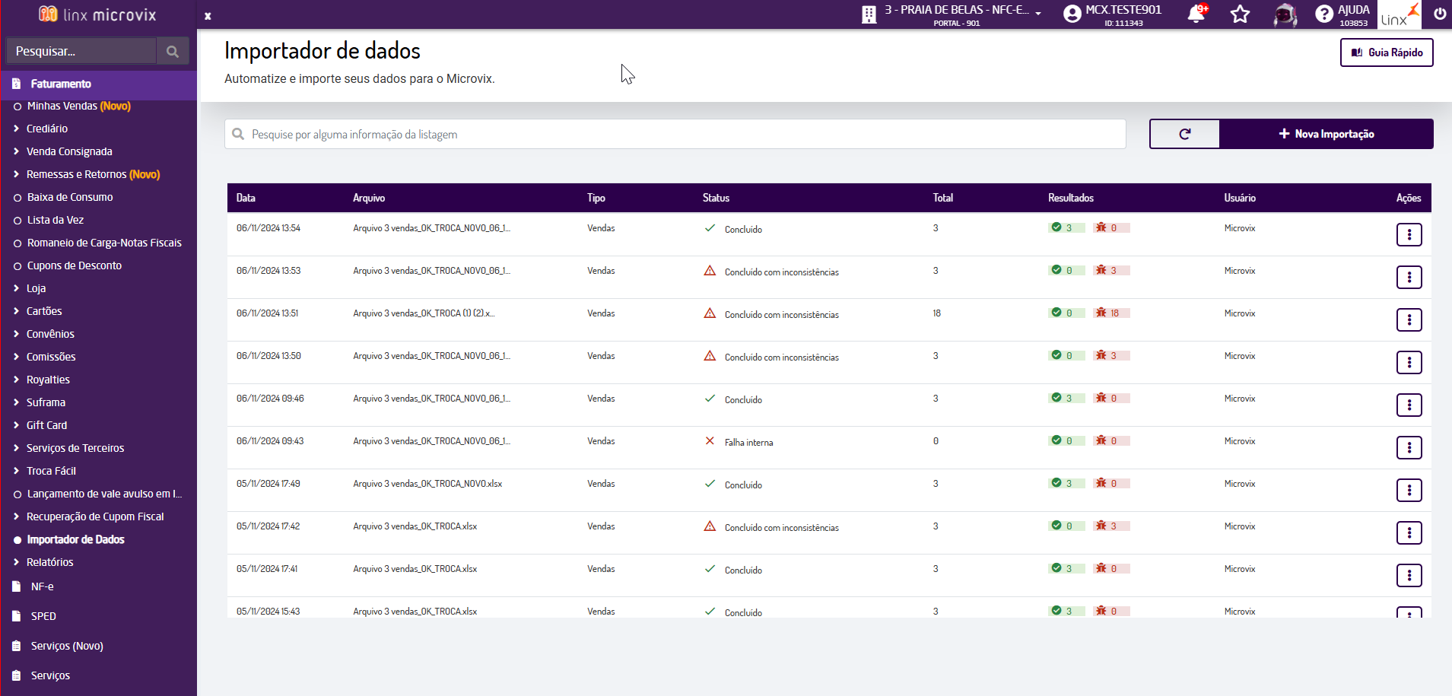Expand the Crediário menu item
Viewport: 1452px width, 696px height.
(47, 129)
